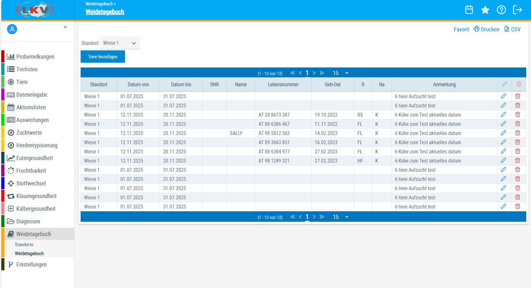Delete the AT 28 8673 387 row
The image size is (531, 288).
(518, 115)
